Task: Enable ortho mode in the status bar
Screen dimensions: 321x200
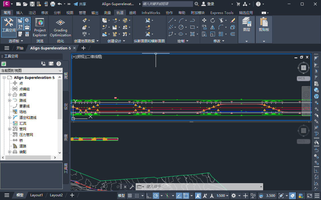Action: click(149, 196)
